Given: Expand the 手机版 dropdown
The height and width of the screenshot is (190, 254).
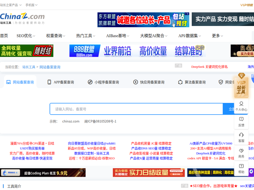Looking at the screenshot, I should [31, 5].
